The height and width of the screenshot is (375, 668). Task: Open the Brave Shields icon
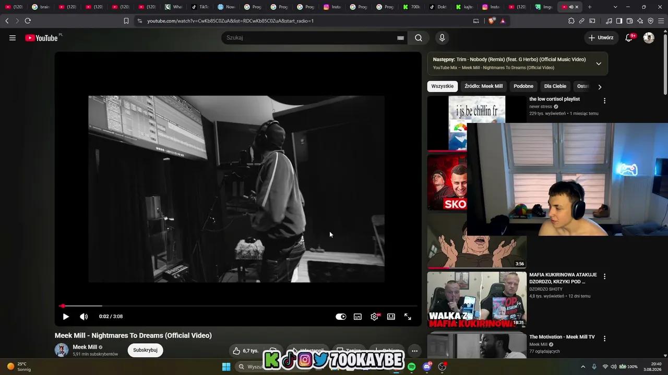[x=491, y=21]
